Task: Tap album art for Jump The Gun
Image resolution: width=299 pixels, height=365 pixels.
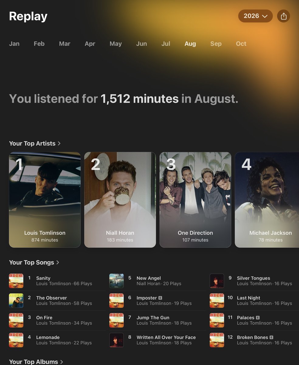Action: (116, 320)
